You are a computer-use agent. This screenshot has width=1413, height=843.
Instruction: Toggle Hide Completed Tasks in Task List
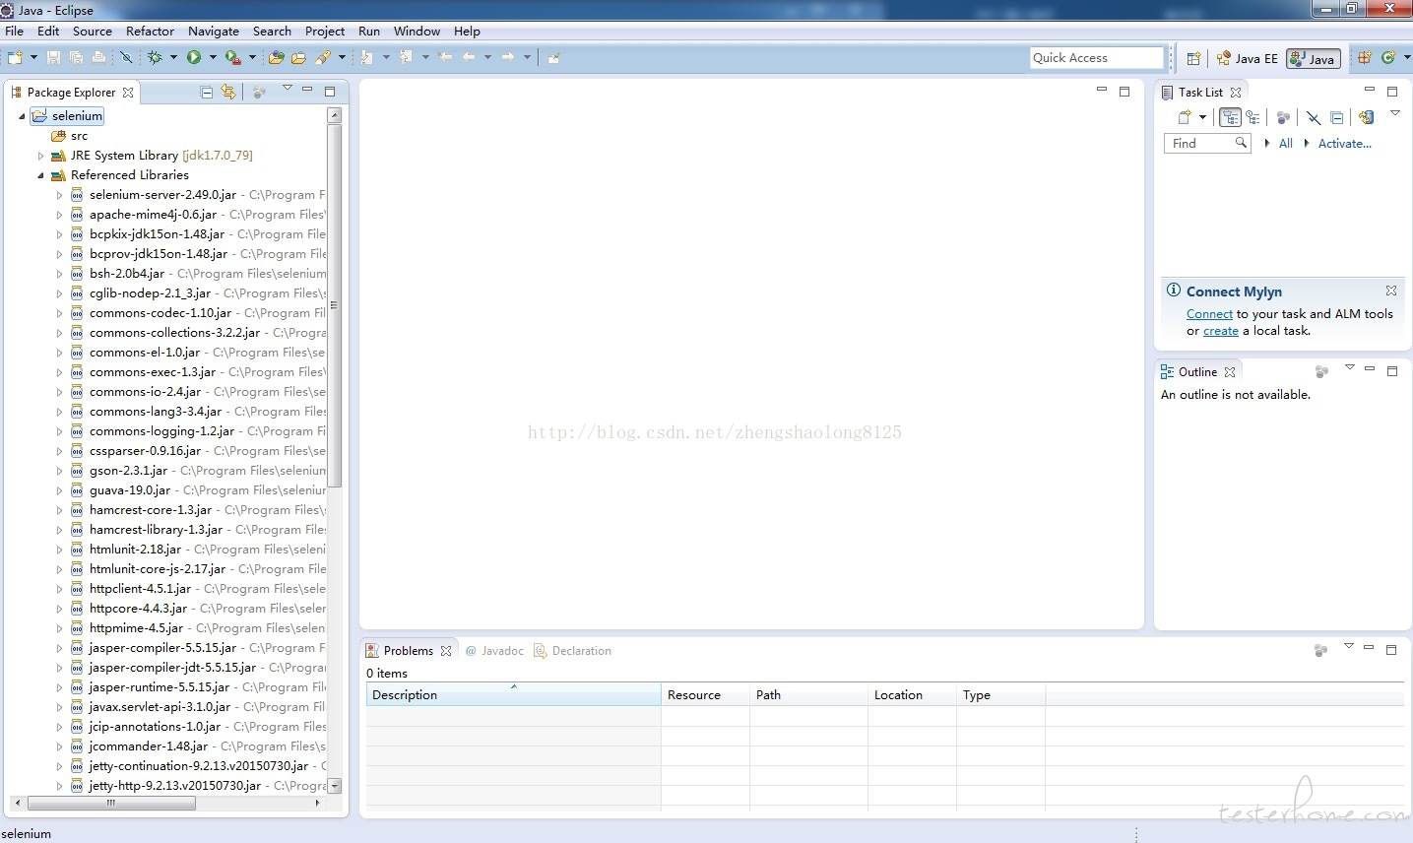click(x=1314, y=117)
